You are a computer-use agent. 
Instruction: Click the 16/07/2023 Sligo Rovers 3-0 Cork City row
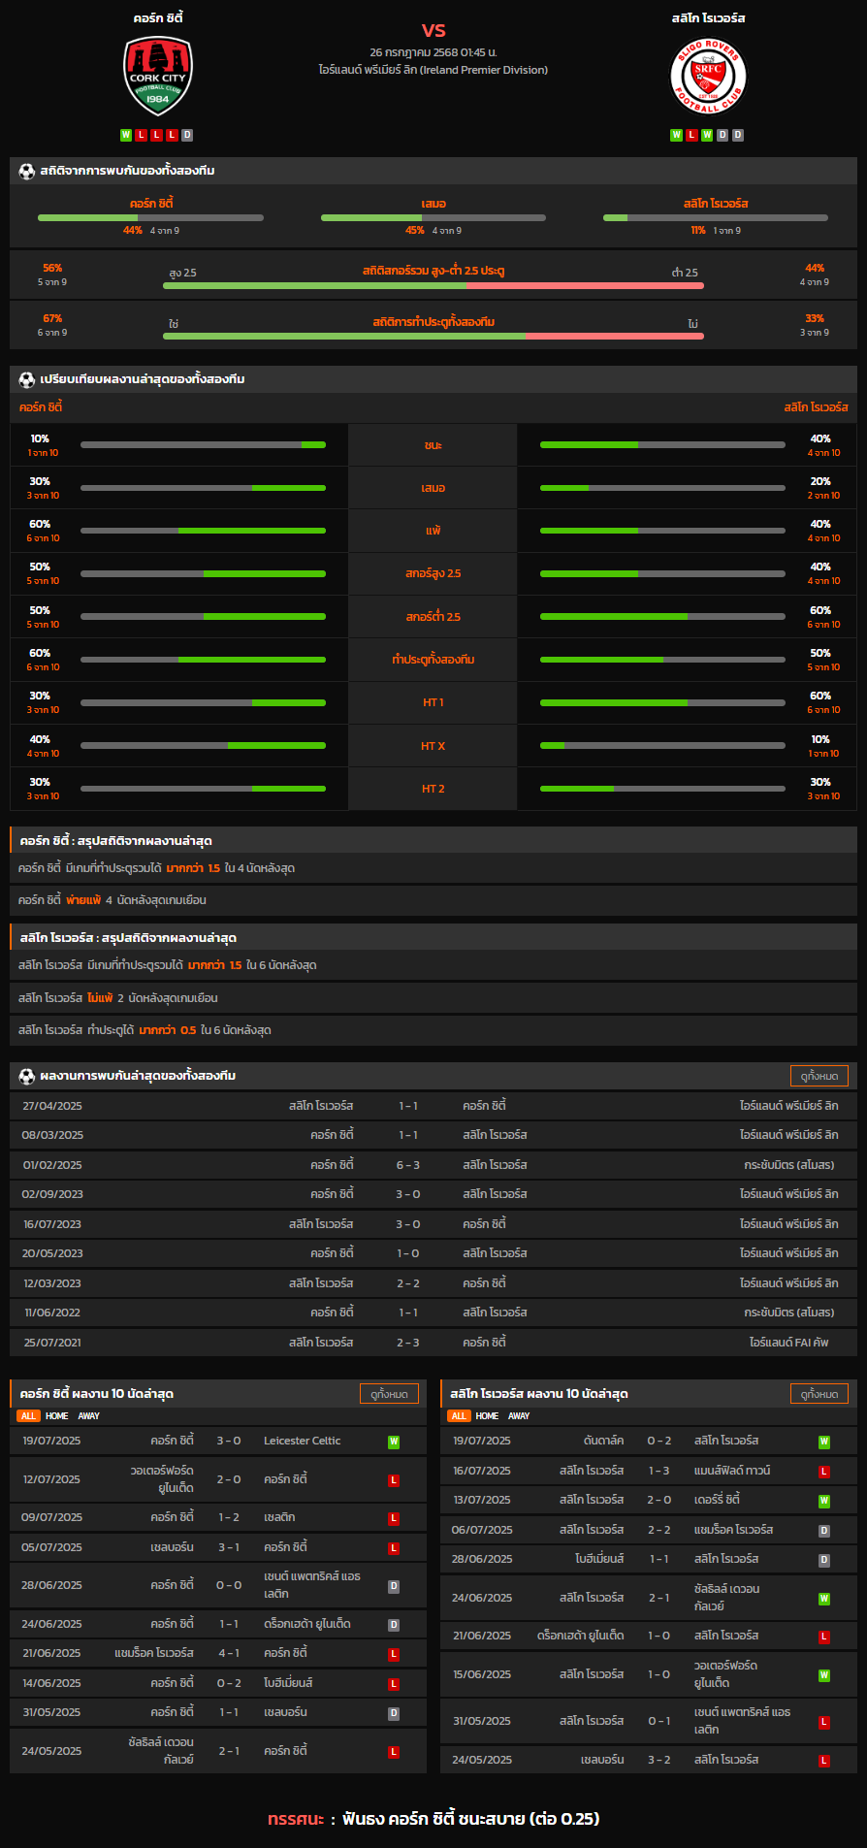pos(433,1224)
